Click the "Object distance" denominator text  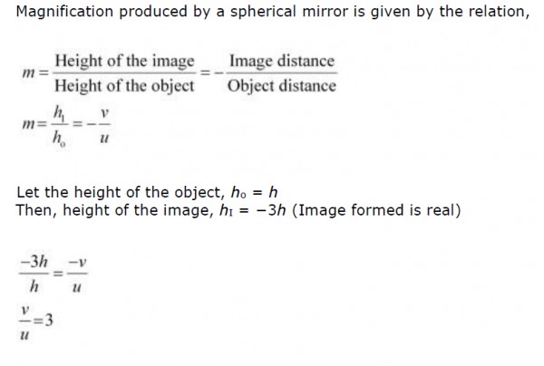pyautogui.click(x=282, y=85)
